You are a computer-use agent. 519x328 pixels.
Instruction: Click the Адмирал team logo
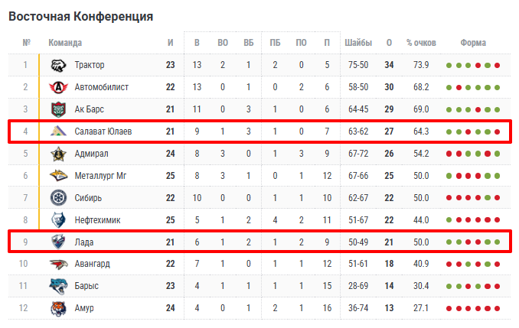[59, 154]
